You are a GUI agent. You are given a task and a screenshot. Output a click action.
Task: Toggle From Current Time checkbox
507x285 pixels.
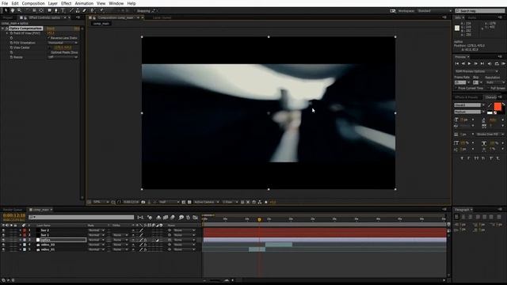(x=456, y=88)
